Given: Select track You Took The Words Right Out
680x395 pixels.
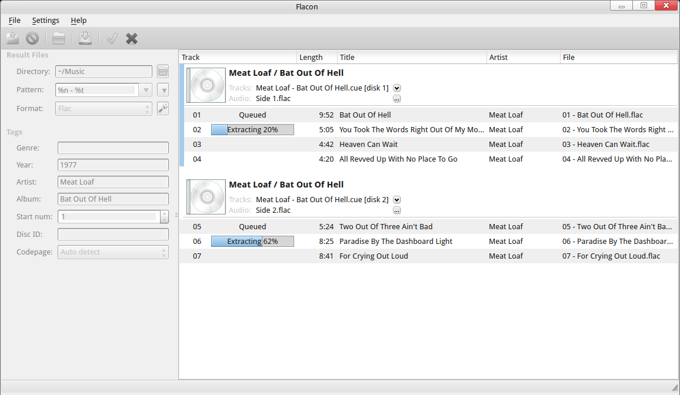Looking at the screenshot, I should (412, 129).
